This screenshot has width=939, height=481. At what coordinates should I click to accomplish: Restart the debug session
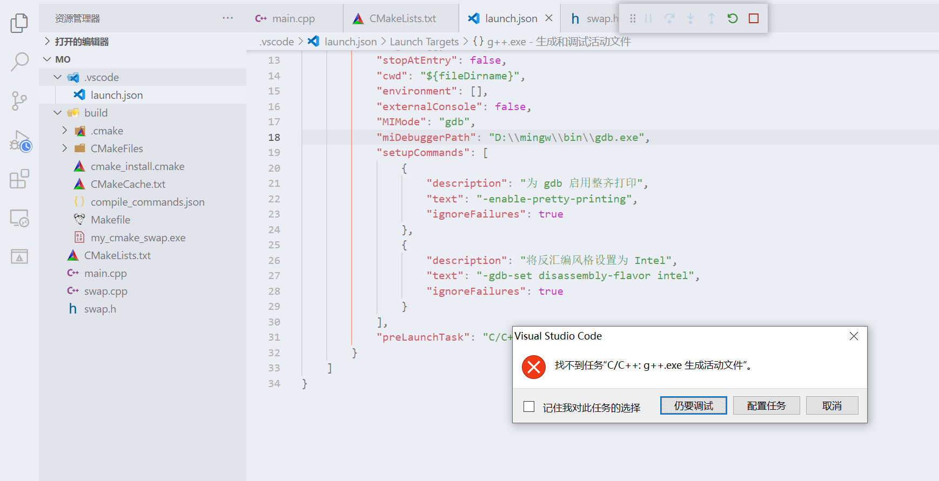click(733, 18)
